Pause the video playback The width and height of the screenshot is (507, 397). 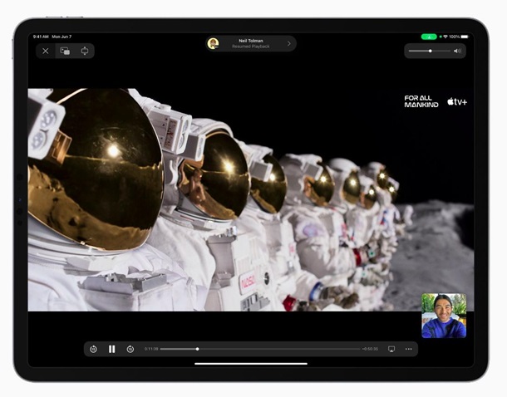112,349
